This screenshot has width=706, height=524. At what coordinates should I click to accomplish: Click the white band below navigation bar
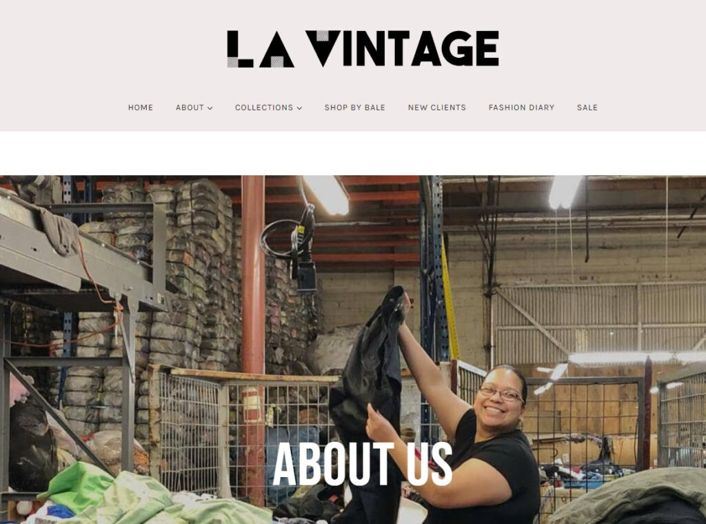click(x=353, y=153)
